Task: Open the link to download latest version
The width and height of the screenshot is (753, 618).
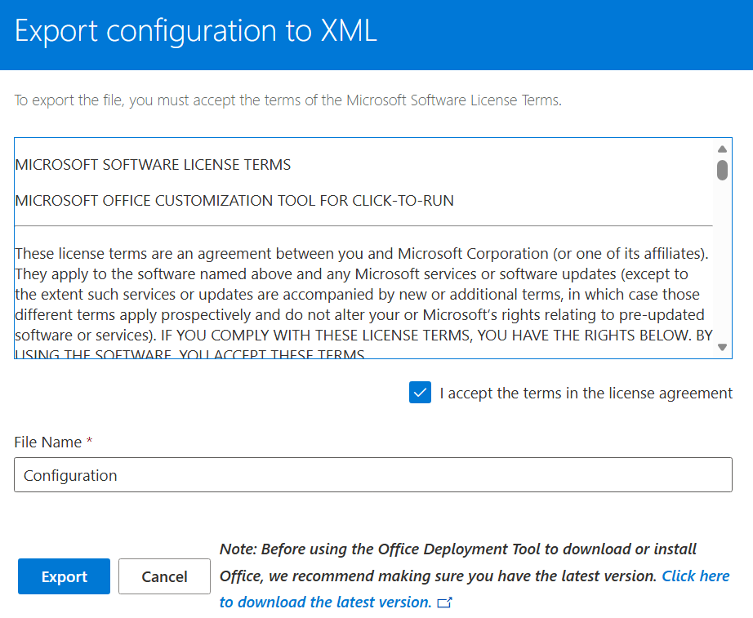Action: pos(696,576)
